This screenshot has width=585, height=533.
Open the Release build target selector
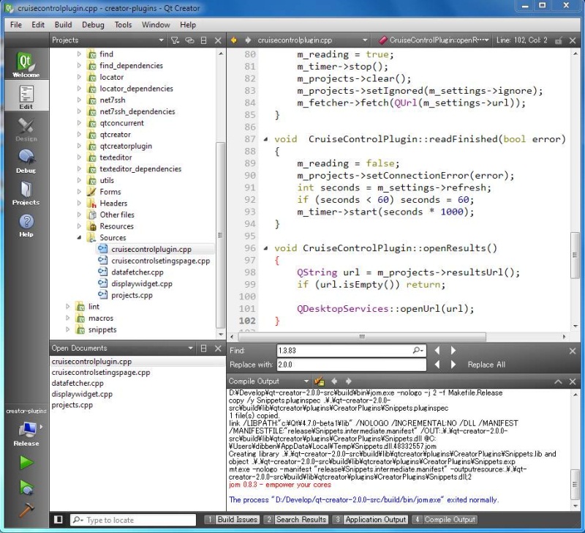[26, 433]
